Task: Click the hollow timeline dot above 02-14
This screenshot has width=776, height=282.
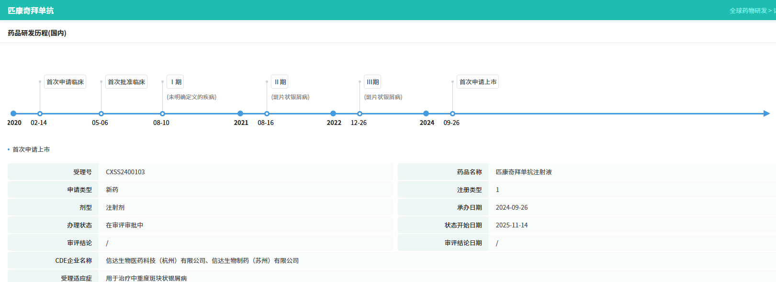Action: pyautogui.click(x=40, y=113)
